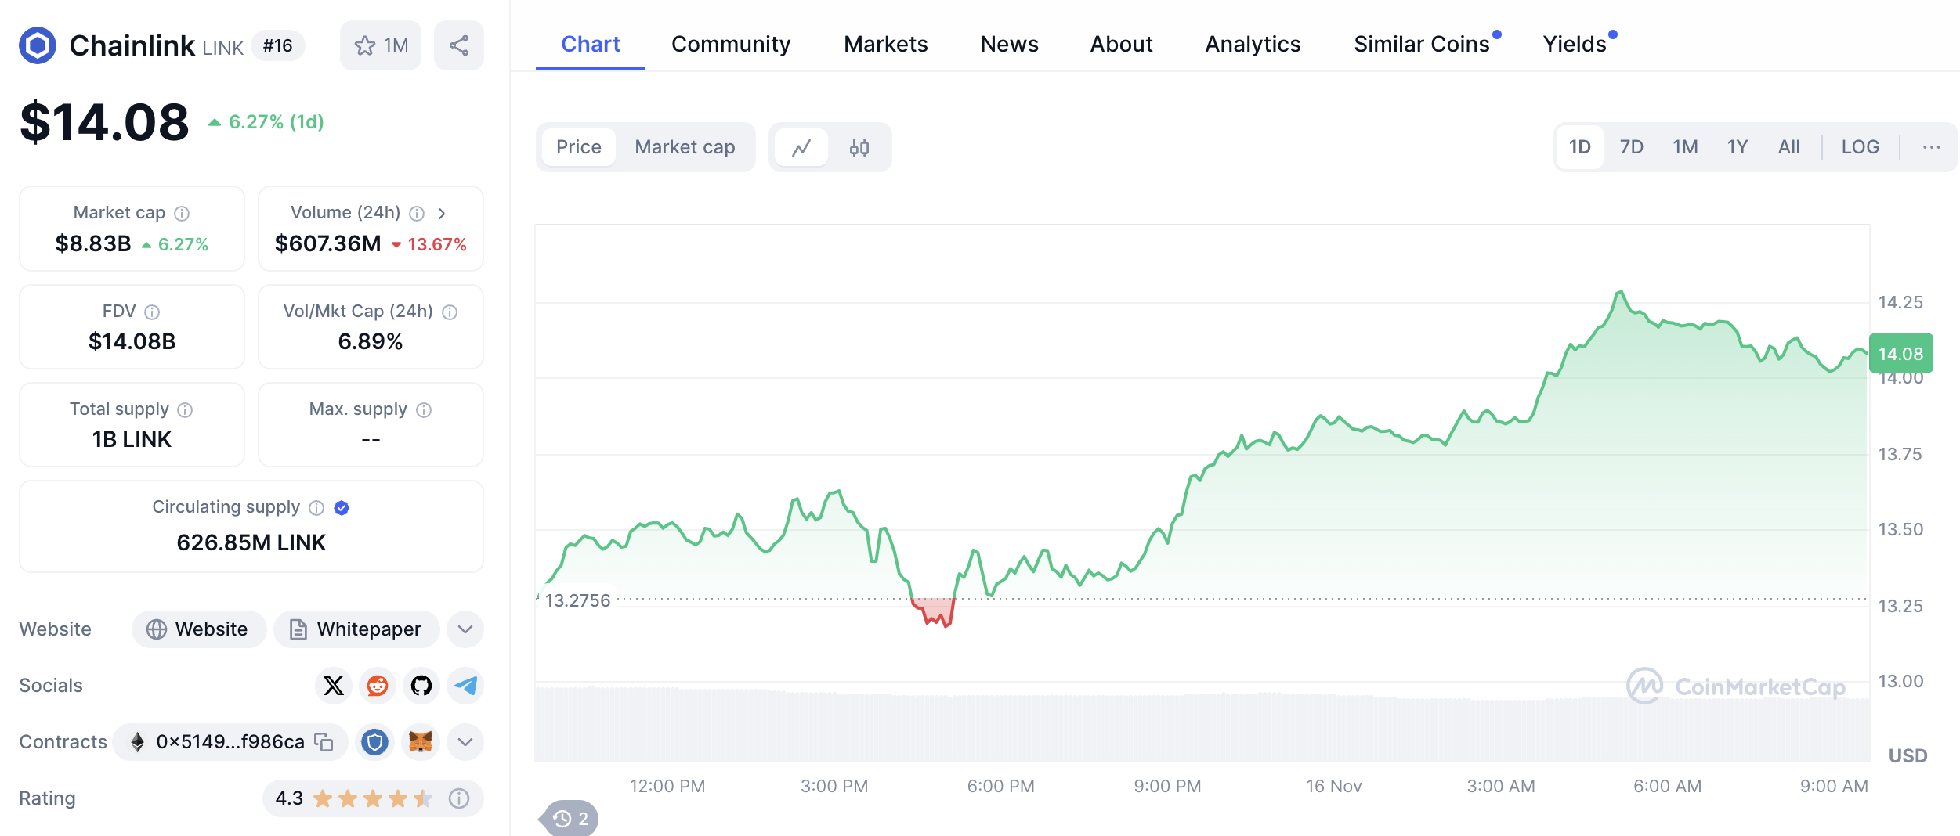Copy the contract address 0x5149...f986ca

[x=324, y=741]
